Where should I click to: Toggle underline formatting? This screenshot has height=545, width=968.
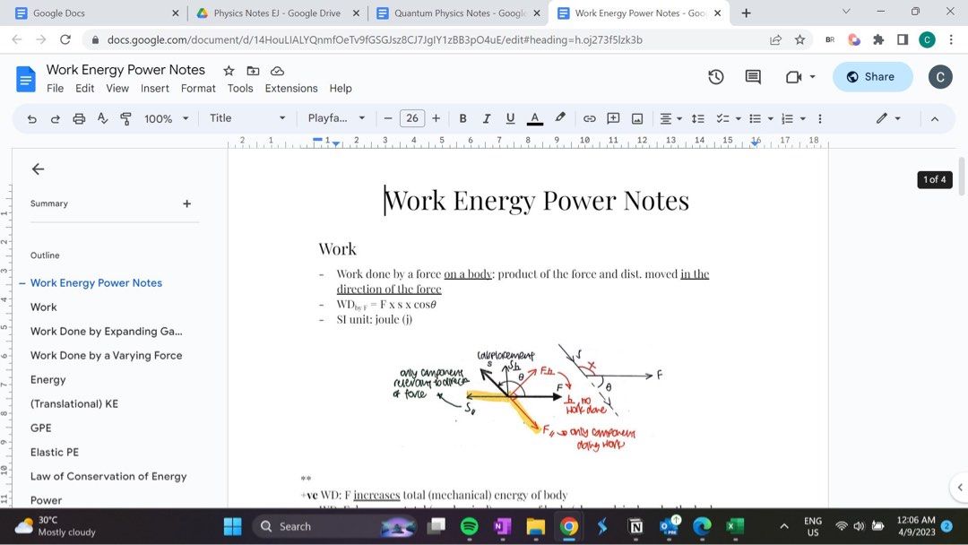(509, 117)
